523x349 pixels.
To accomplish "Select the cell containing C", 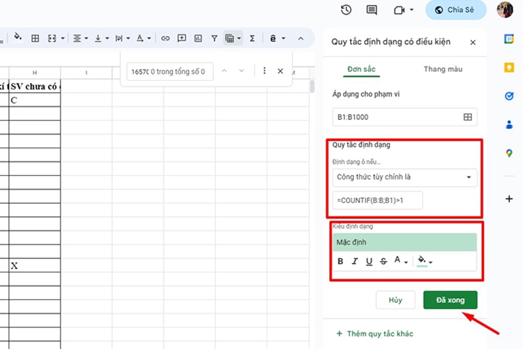I will coord(35,100).
